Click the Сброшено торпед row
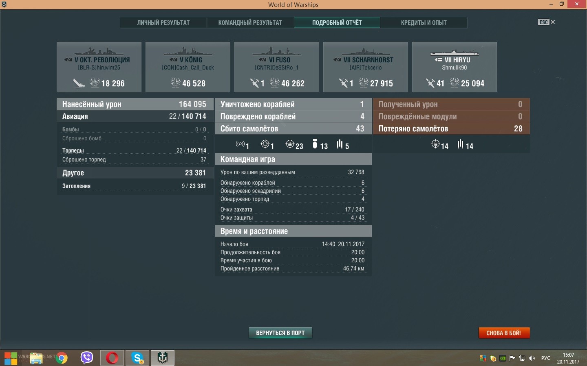 (x=135, y=159)
